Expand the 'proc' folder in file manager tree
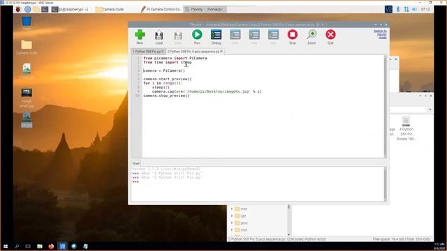 [232, 223]
